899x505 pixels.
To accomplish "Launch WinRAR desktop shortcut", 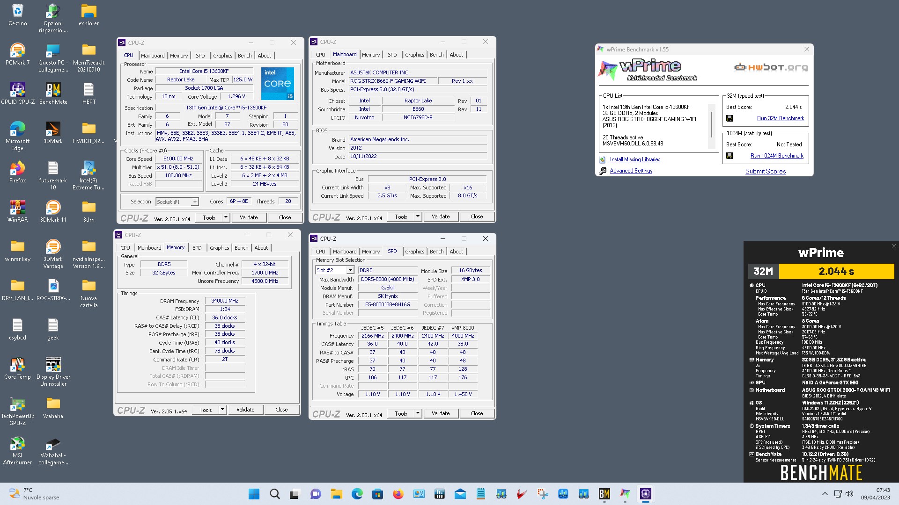I will 17,211.
